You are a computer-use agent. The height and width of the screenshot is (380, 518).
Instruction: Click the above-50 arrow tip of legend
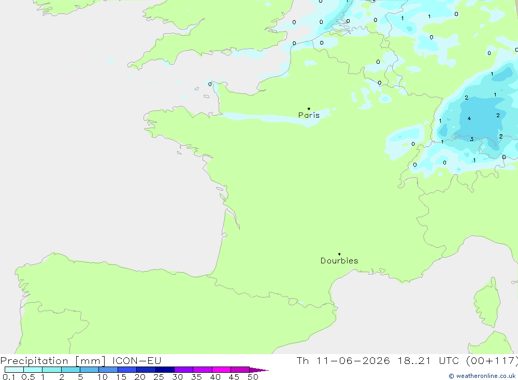259,370
